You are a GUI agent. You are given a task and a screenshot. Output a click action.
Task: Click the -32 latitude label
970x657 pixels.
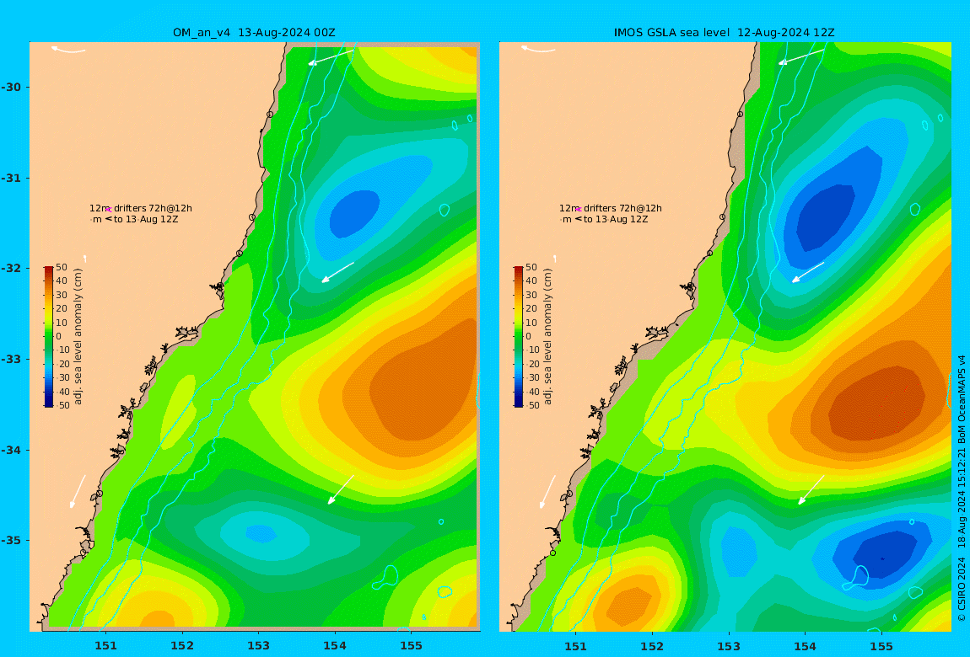pyautogui.click(x=10, y=268)
